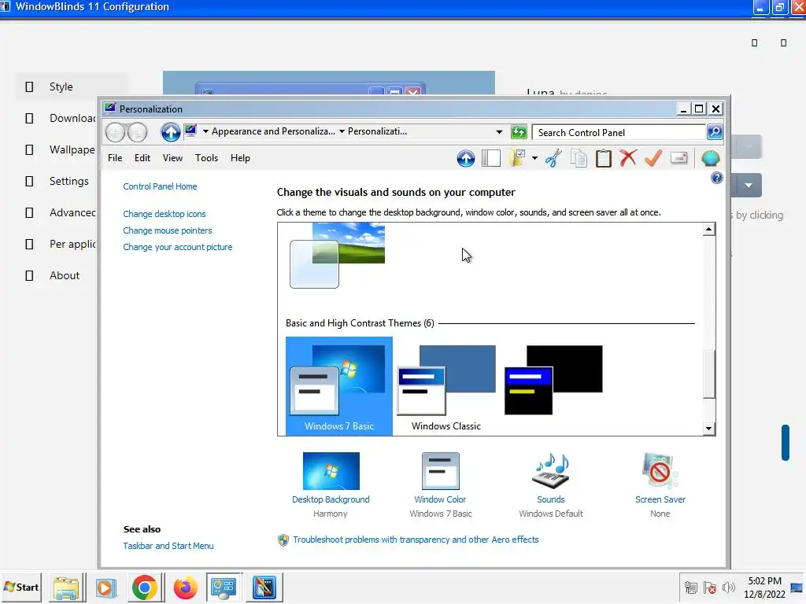
Task: Open the WindowBlinds dropdown arrow button
Action: pyautogui.click(x=749, y=186)
